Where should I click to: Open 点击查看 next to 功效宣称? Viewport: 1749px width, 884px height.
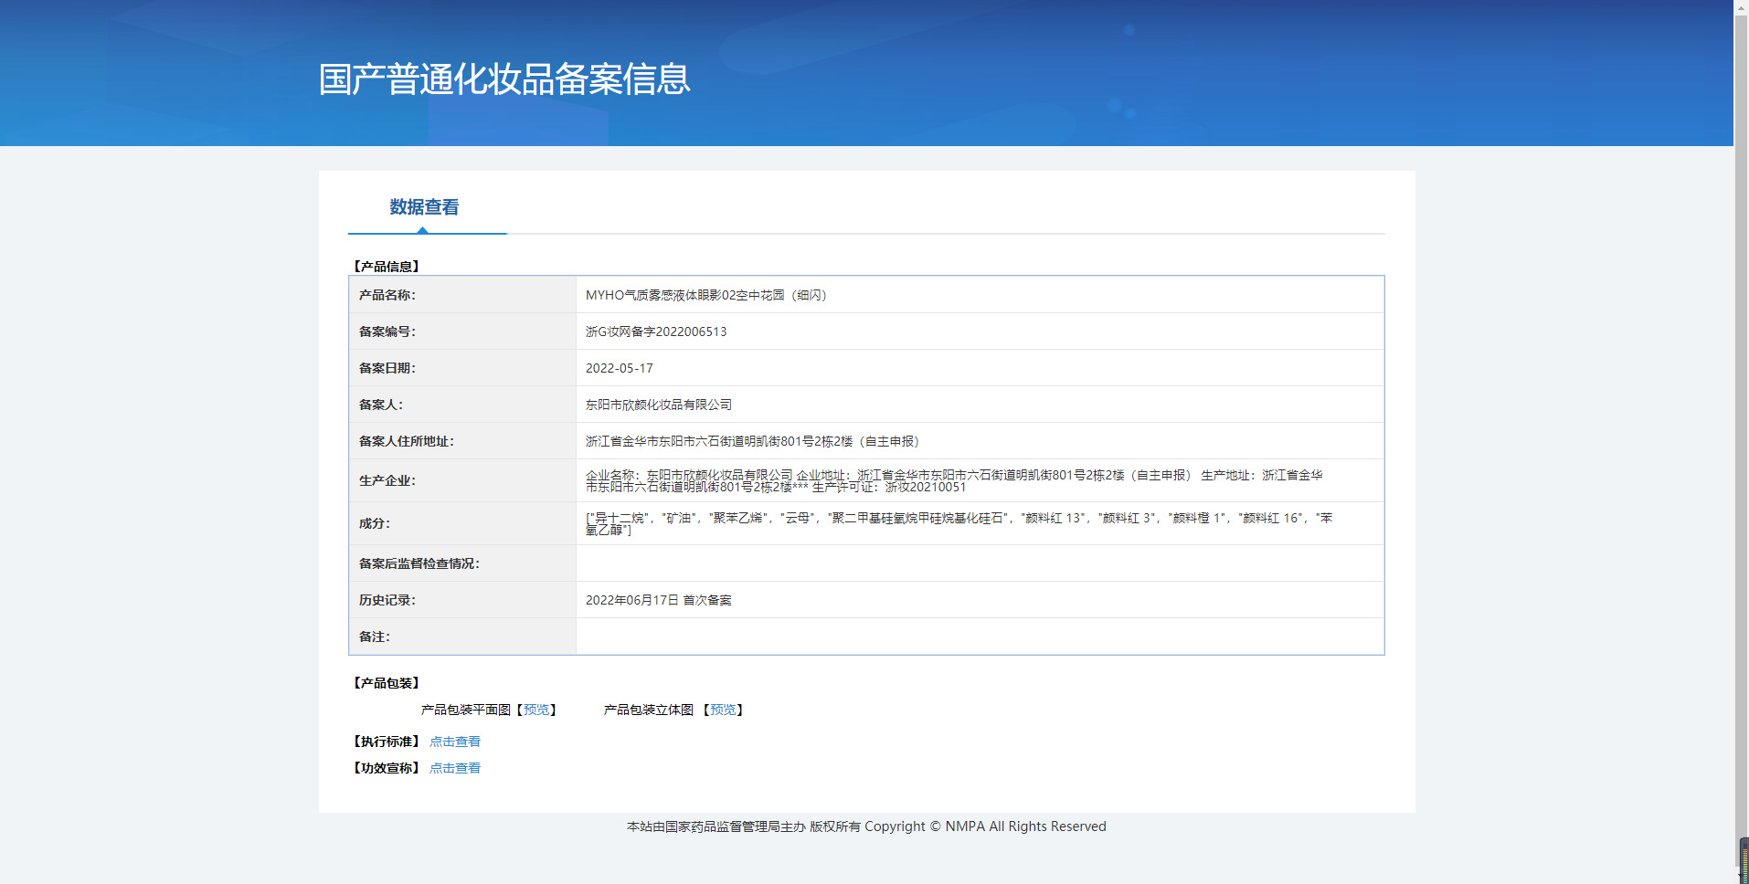point(455,768)
